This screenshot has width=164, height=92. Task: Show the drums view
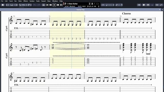point(152,5)
